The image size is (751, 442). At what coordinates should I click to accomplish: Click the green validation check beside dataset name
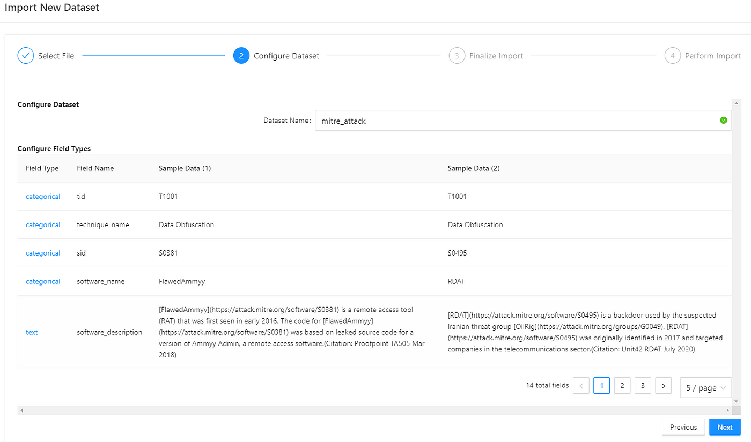pos(723,120)
